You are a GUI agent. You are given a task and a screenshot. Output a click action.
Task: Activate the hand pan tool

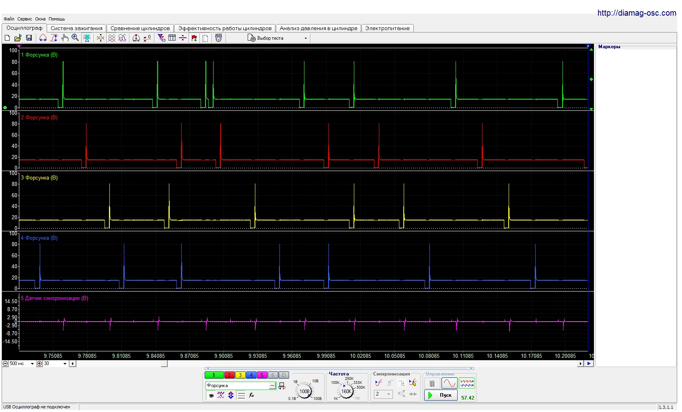65,38
